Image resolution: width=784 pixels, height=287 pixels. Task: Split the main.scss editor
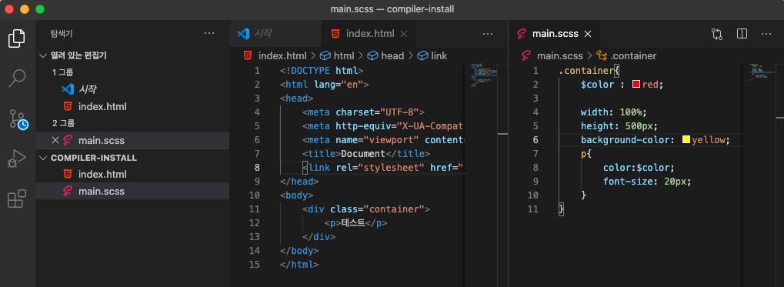click(x=742, y=34)
